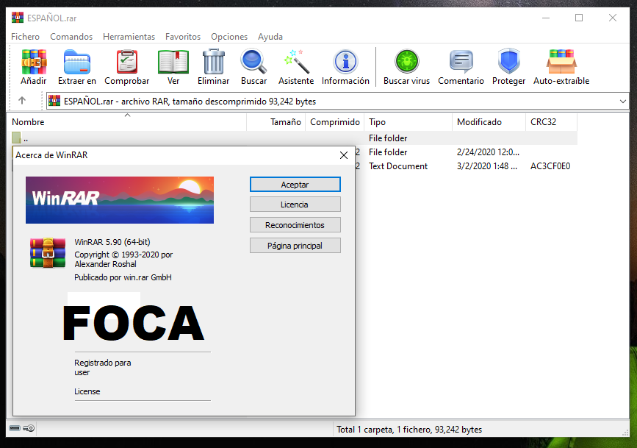
Task: Close the Acerca de WinRAR dialog
Action: [x=344, y=155]
